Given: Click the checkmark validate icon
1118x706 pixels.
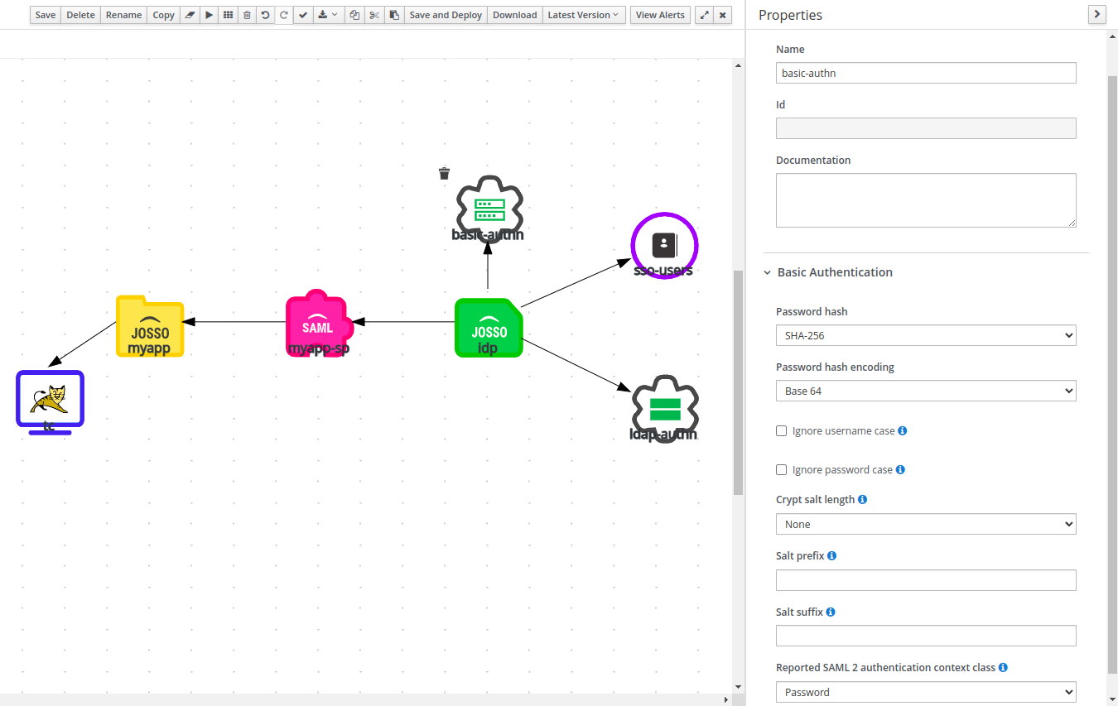Looking at the screenshot, I should 303,15.
